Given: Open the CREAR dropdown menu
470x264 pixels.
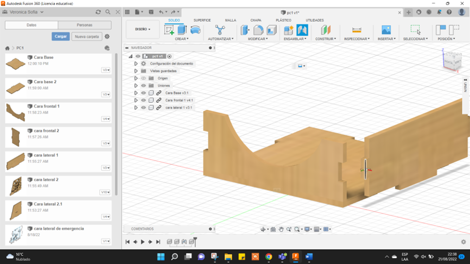Looking at the screenshot, I should click(181, 39).
